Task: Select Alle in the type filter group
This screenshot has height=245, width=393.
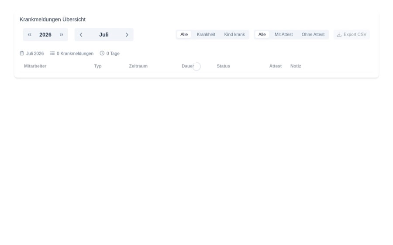Action: (x=184, y=34)
